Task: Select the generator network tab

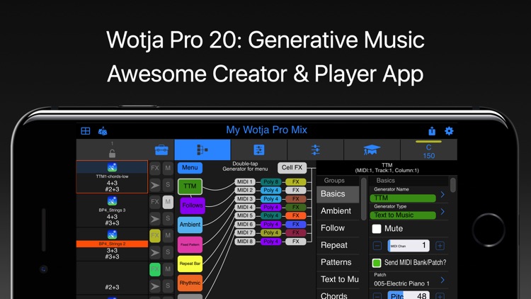Action: (202, 149)
